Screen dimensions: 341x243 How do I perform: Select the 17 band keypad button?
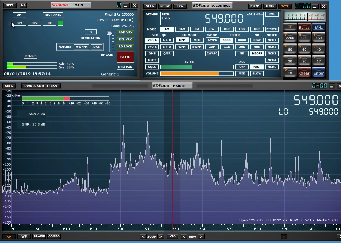319,61
